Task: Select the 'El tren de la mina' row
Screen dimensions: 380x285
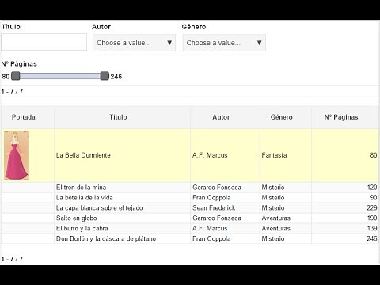Action: pyautogui.click(x=190, y=188)
